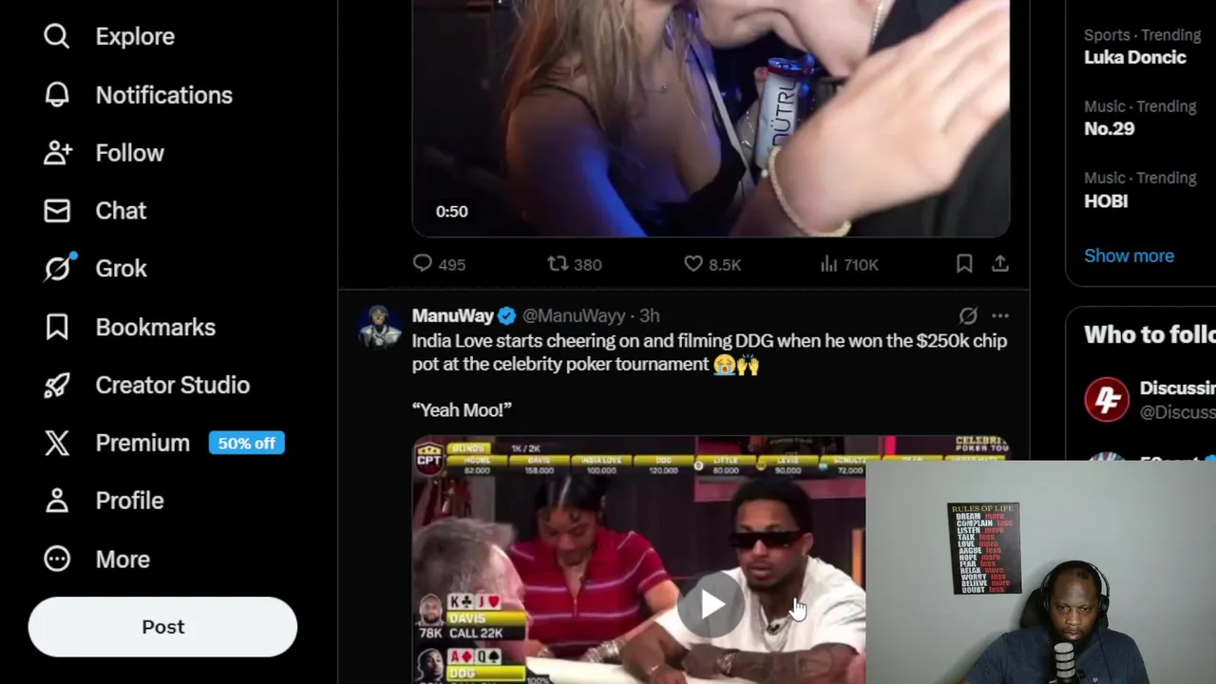Viewport: 1216px width, 684px height.
Task: Play the poker tournament video
Action: [712, 604]
